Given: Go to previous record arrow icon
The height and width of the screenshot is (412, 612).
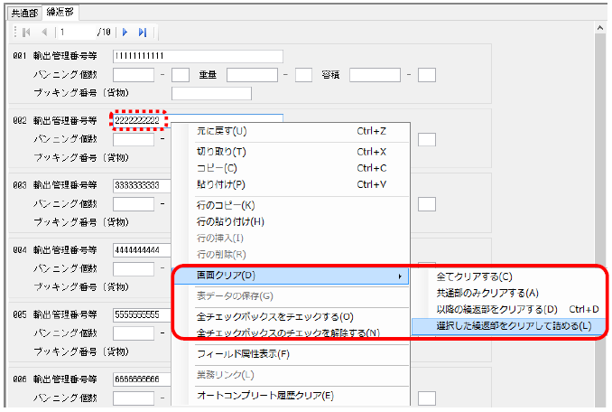Looking at the screenshot, I should 44,32.
